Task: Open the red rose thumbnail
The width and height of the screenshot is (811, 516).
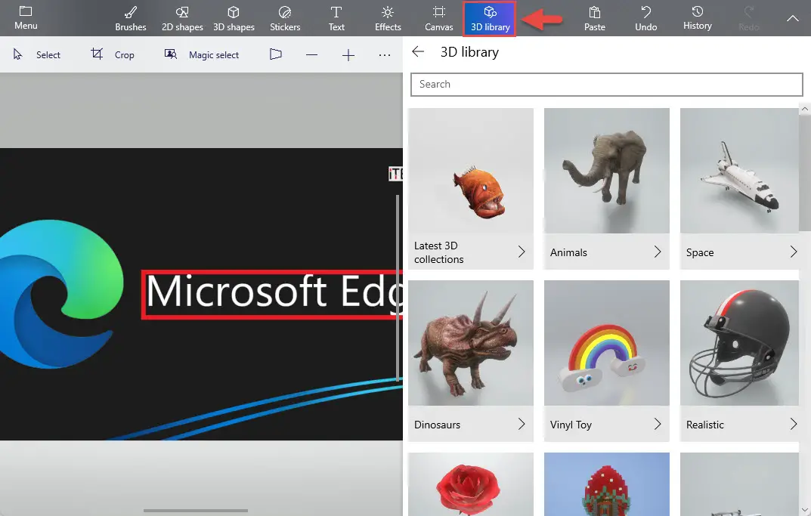Action: [x=471, y=484]
